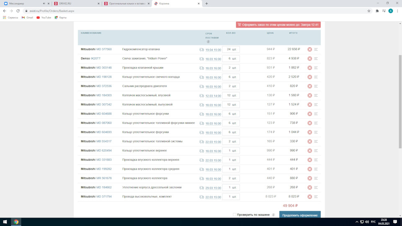402x226 pixels.
Task: Click delivery truck icon for MD 377560
Action: point(201,50)
